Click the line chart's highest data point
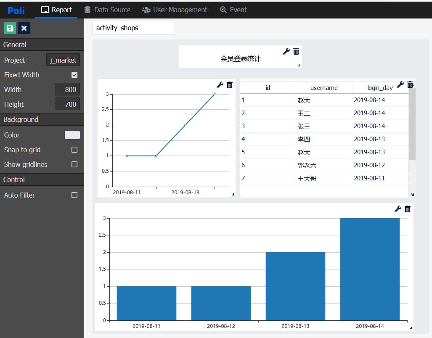The height and width of the screenshot is (338, 432). tap(215, 94)
